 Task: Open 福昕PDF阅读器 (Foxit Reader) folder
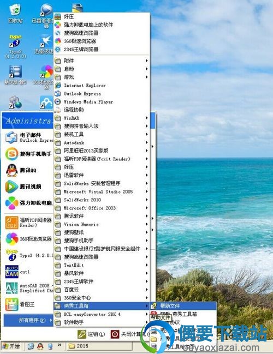102,159
